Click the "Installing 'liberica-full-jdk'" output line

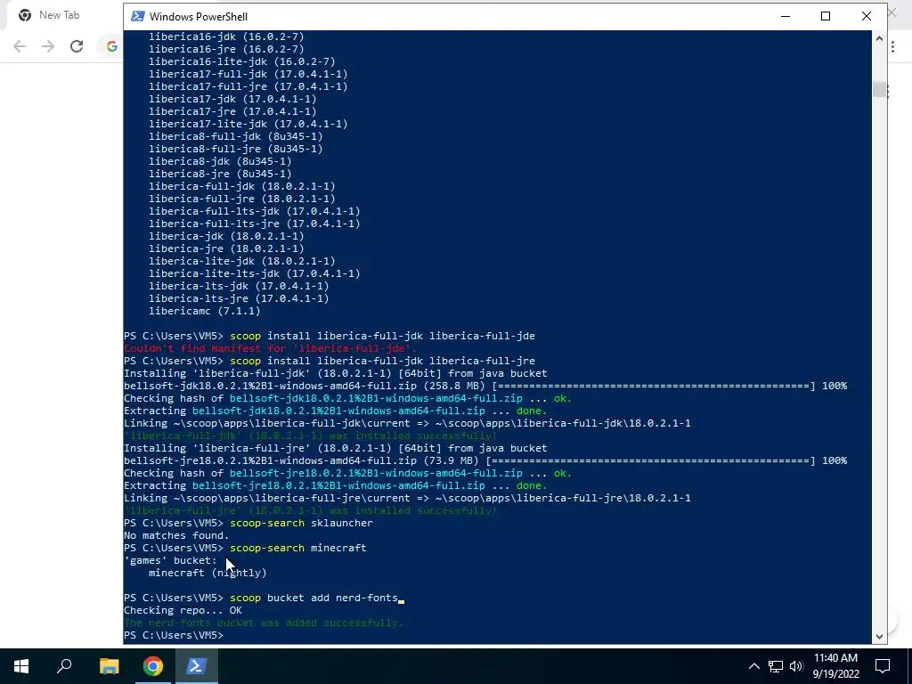point(335,373)
